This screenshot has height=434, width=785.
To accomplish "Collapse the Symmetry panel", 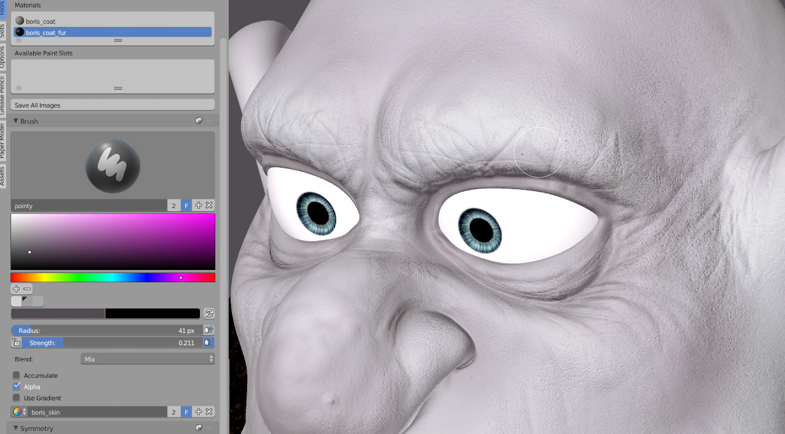I will tap(16, 428).
